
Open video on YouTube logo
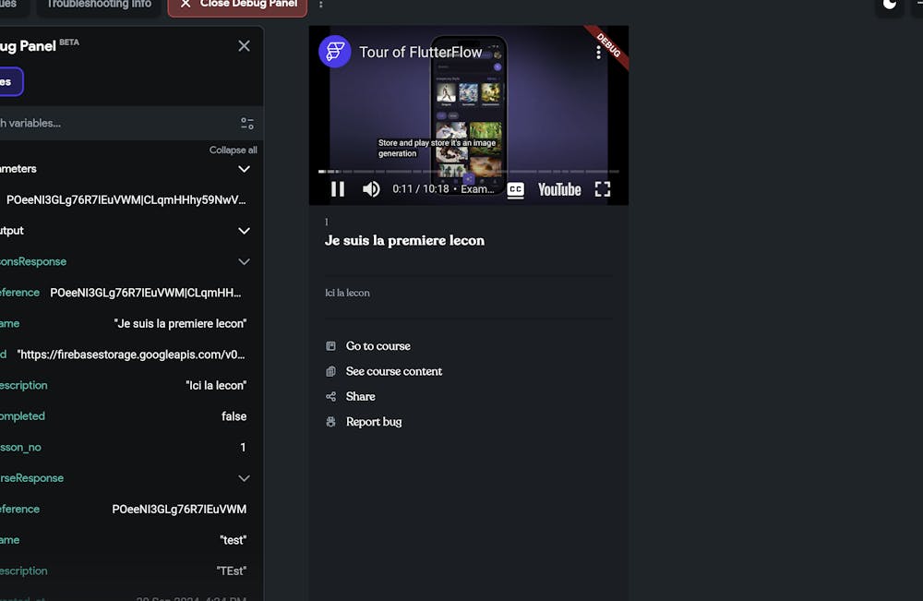tap(559, 189)
